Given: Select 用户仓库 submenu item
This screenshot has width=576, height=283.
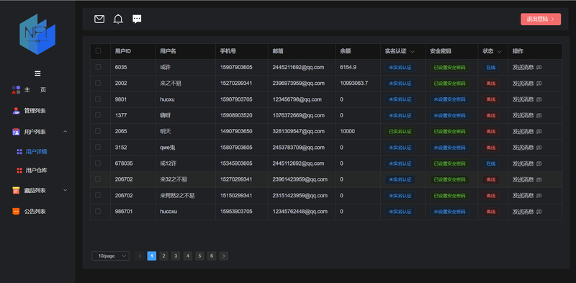Looking at the screenshot, I should [37, 170].
